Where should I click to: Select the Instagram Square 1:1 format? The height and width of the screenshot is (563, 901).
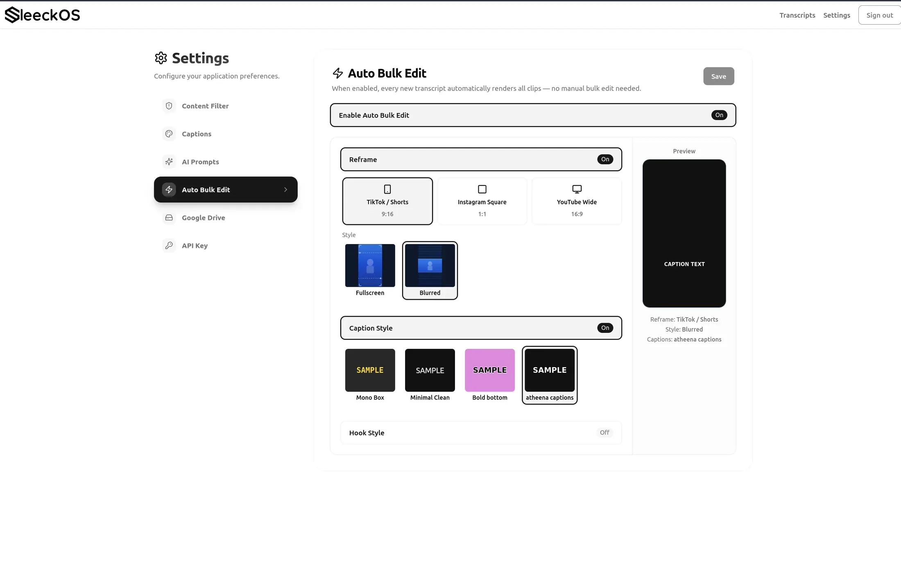pyautogui.click(x=482, y=201)
